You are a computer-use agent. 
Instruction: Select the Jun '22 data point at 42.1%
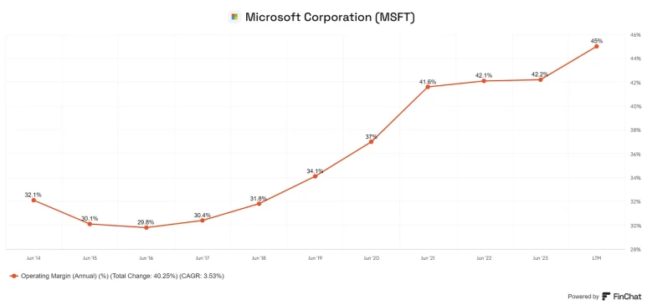(x=484, y=81)
